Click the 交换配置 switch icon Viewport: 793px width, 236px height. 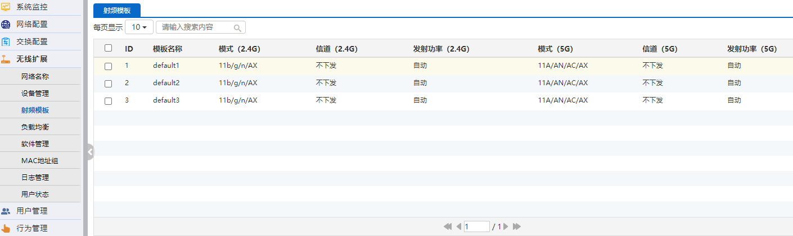coord(6,41)
